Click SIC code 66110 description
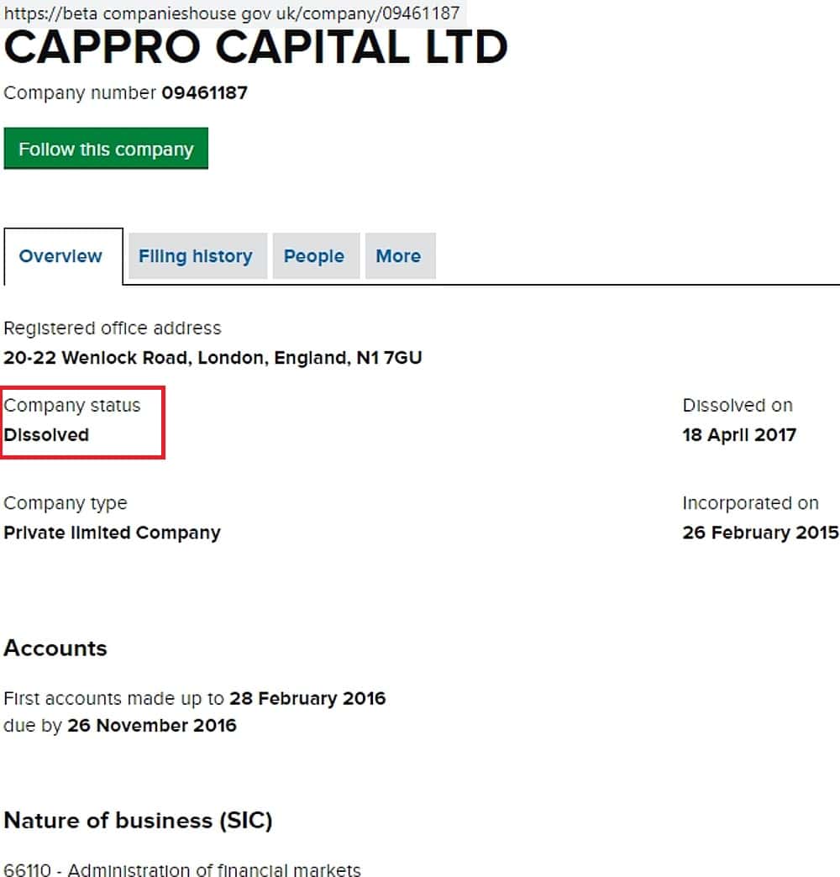 tap(182, 869)
